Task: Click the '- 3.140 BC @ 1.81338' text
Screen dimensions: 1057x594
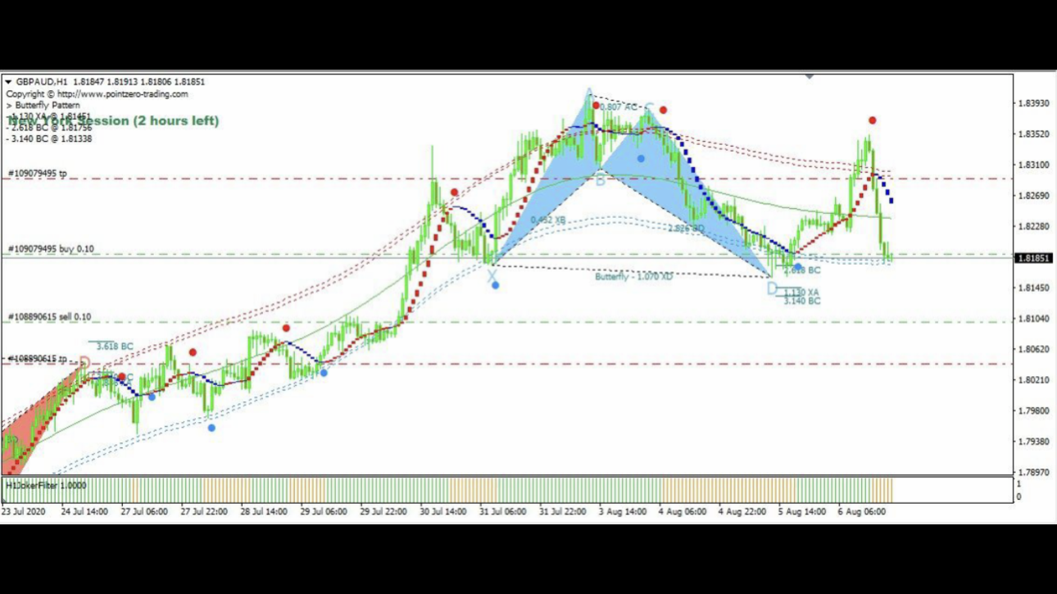Action: (49, 138)
